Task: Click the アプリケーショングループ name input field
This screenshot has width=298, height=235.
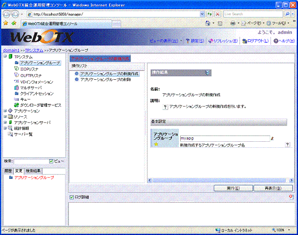Action: point(225,138)
